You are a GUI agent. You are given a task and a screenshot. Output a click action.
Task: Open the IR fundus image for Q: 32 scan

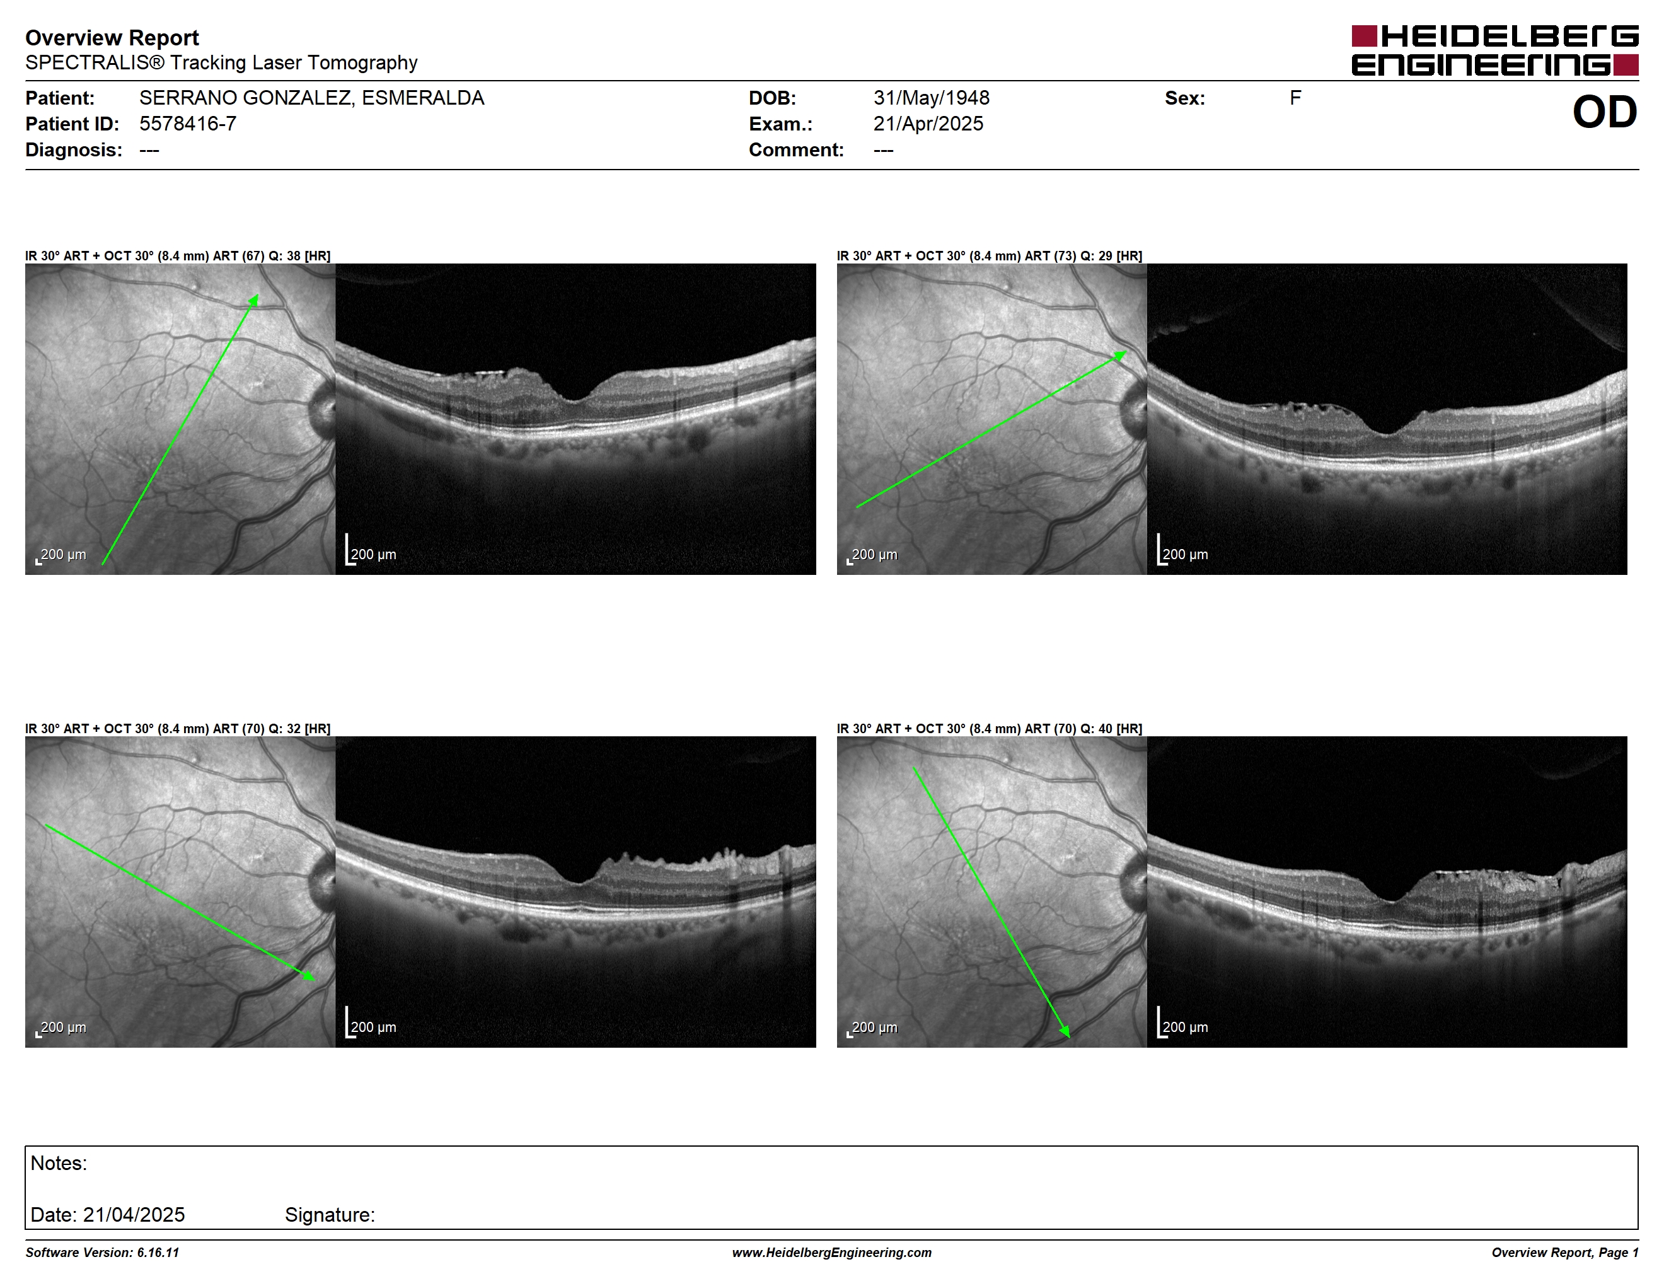coord(180,891)
